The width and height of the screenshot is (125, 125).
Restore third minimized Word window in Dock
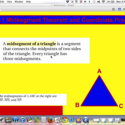[110, 120]
